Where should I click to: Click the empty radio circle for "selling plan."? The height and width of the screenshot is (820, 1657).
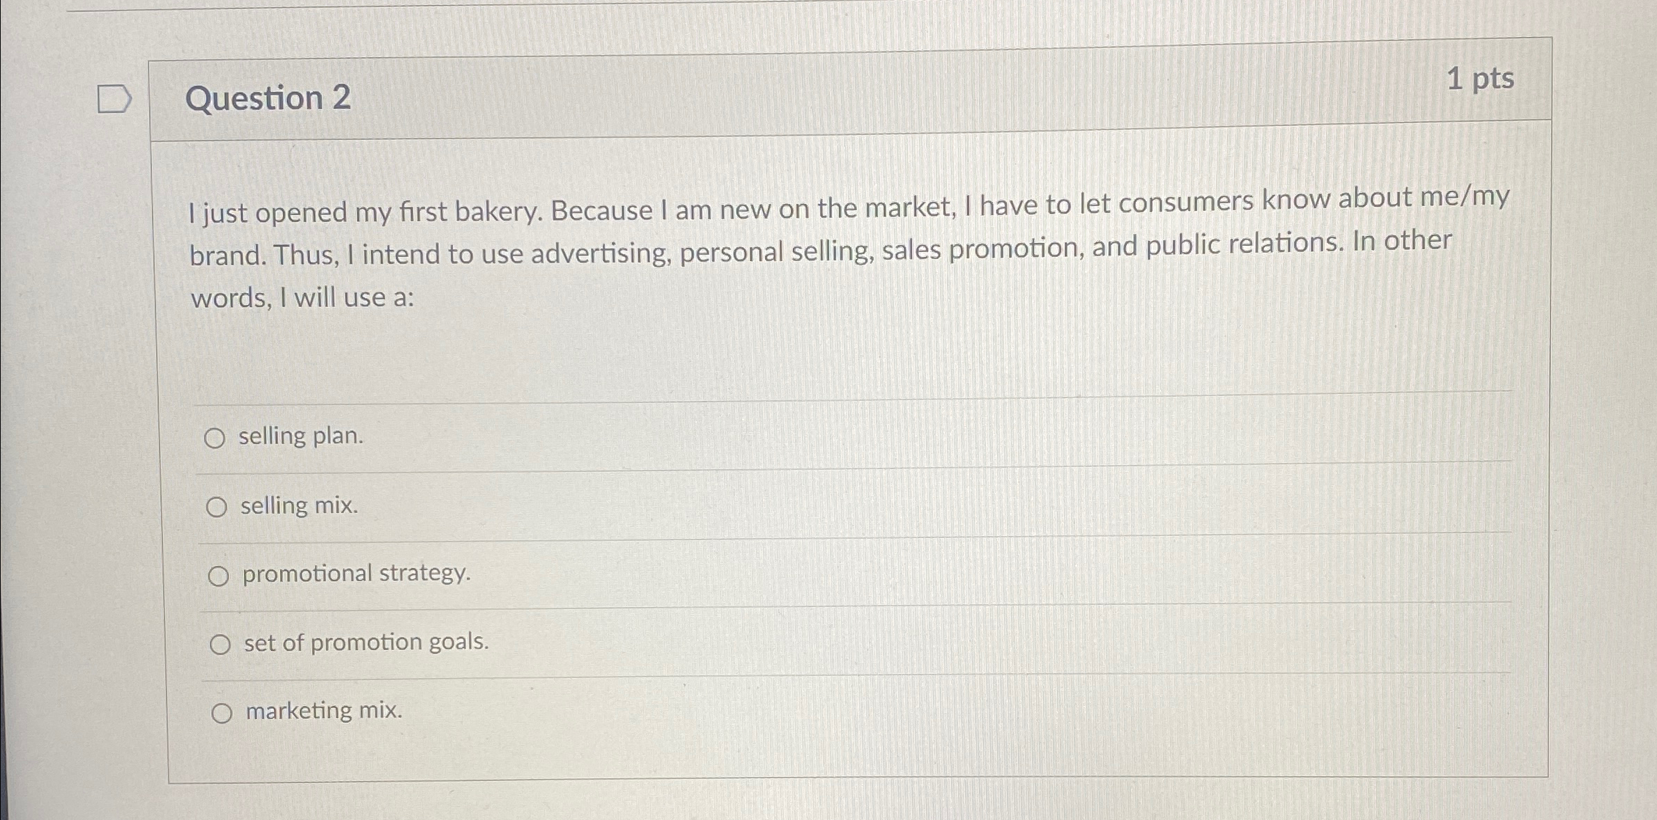click(x=218, y=437)
